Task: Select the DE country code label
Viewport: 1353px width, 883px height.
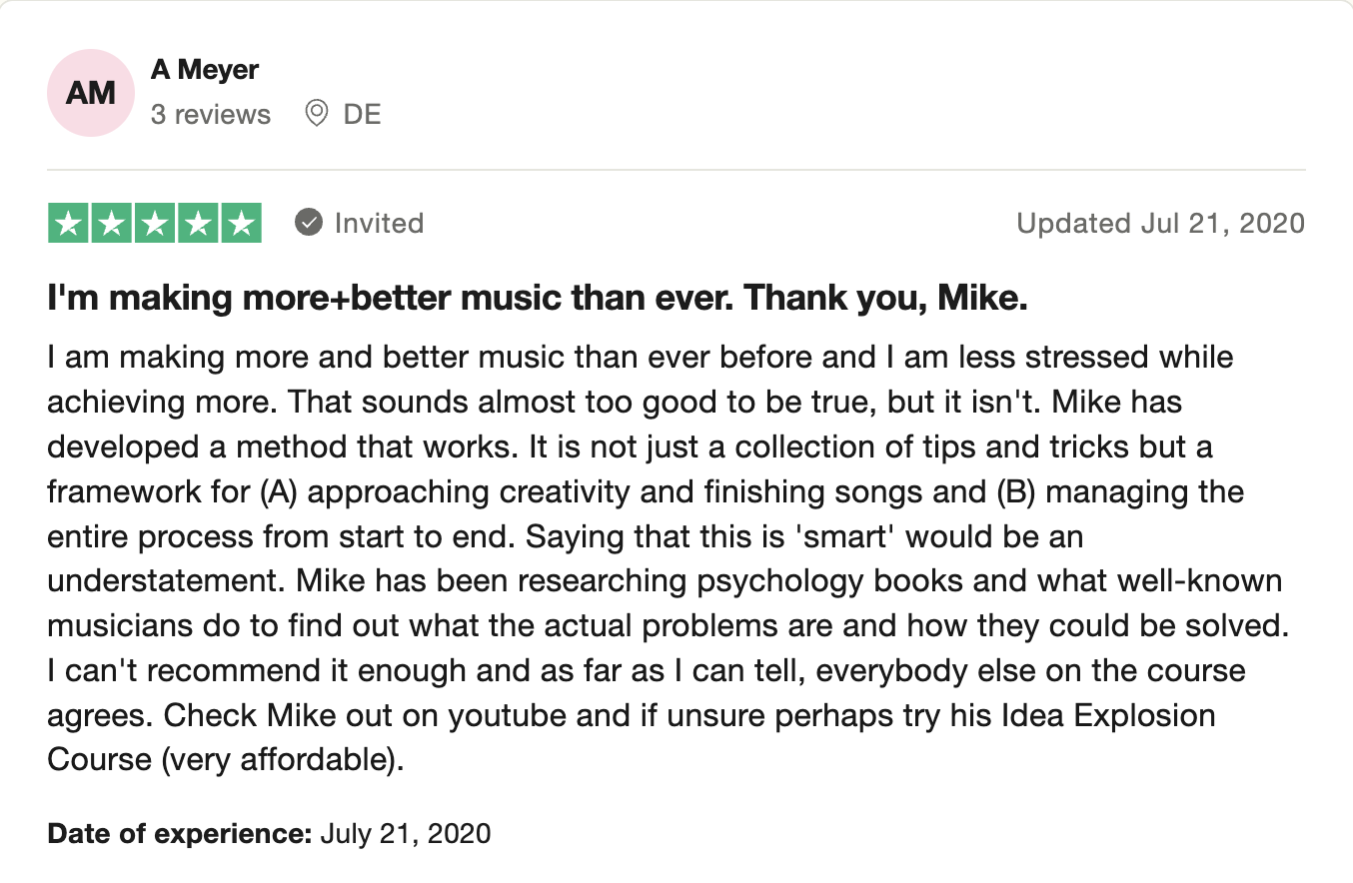Action: pyautogui.click(x=362, y=115)
